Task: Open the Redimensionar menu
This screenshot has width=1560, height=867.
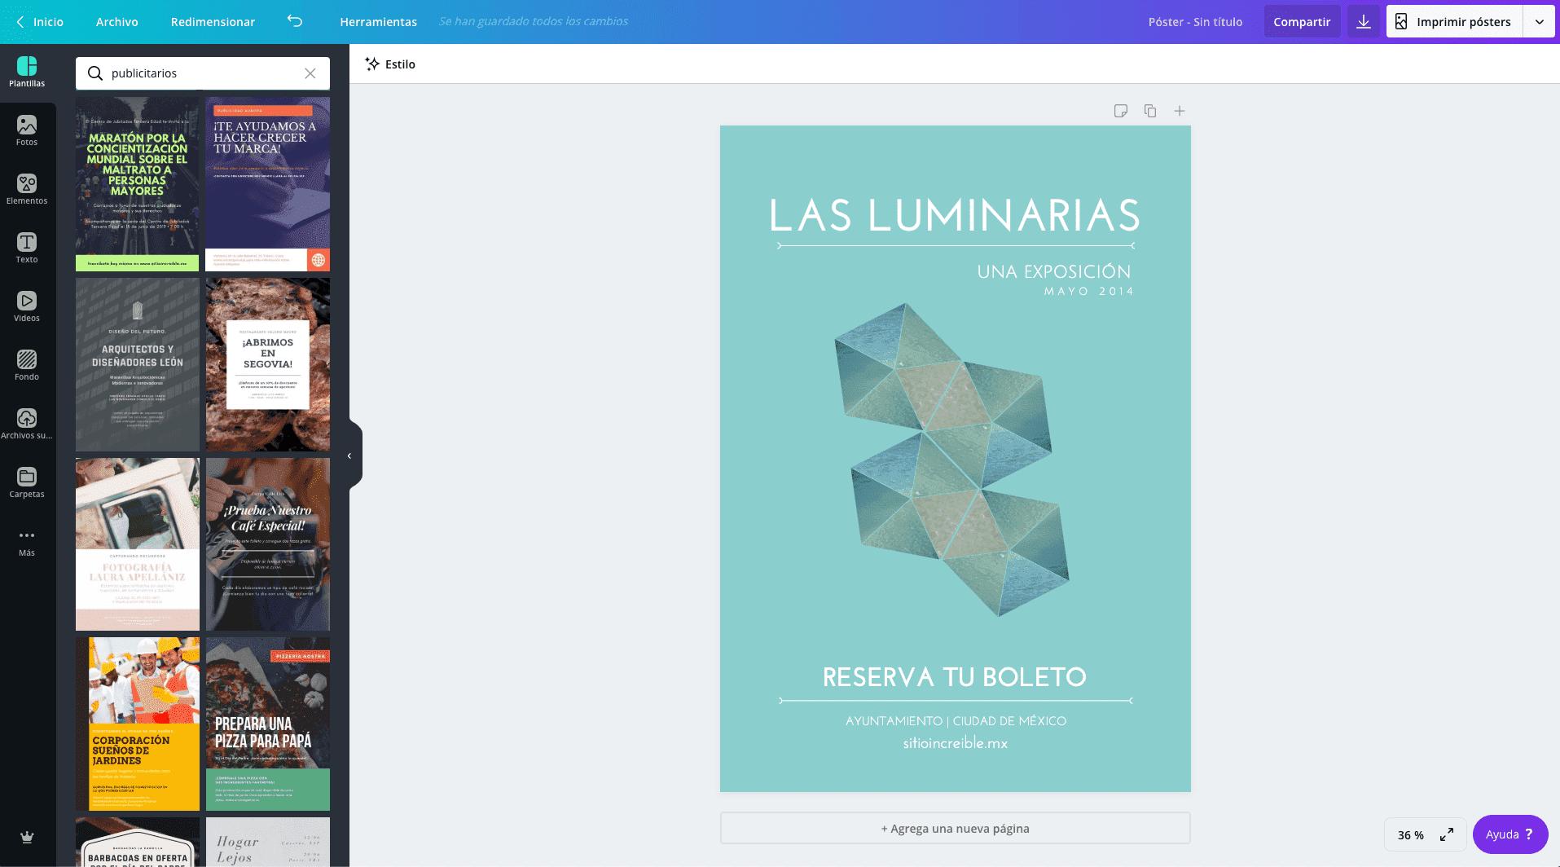Action: pos(211,22)
